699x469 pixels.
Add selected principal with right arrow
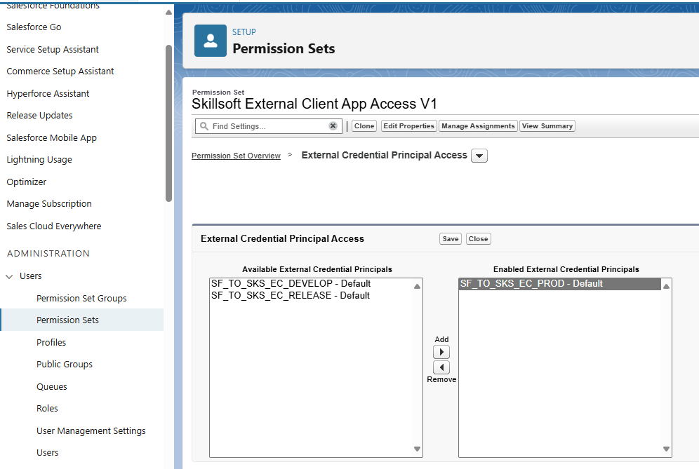click(x=441, y=352)
